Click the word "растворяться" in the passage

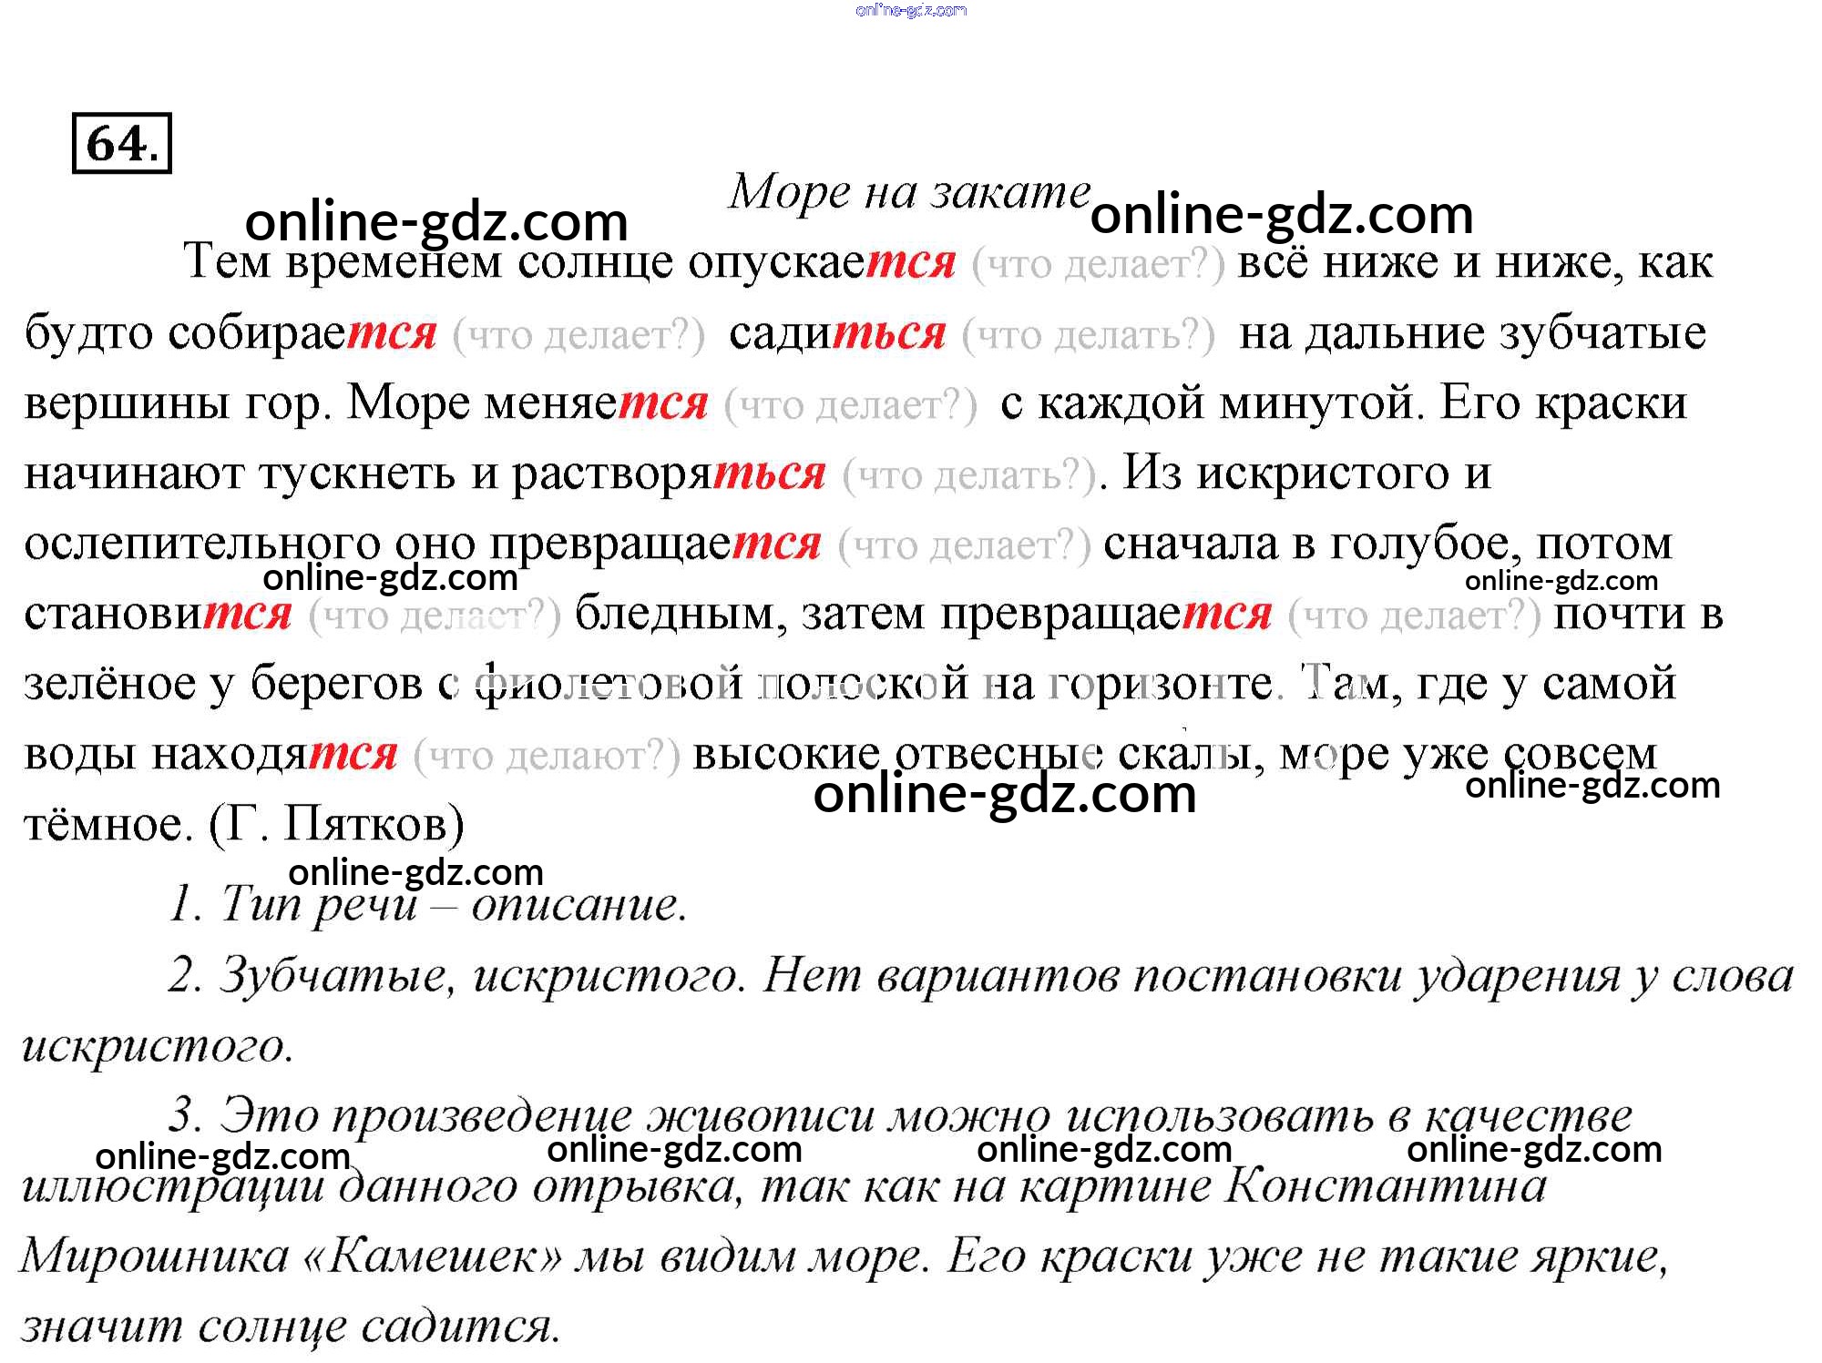pyautogui.click(x=668, y=473)
